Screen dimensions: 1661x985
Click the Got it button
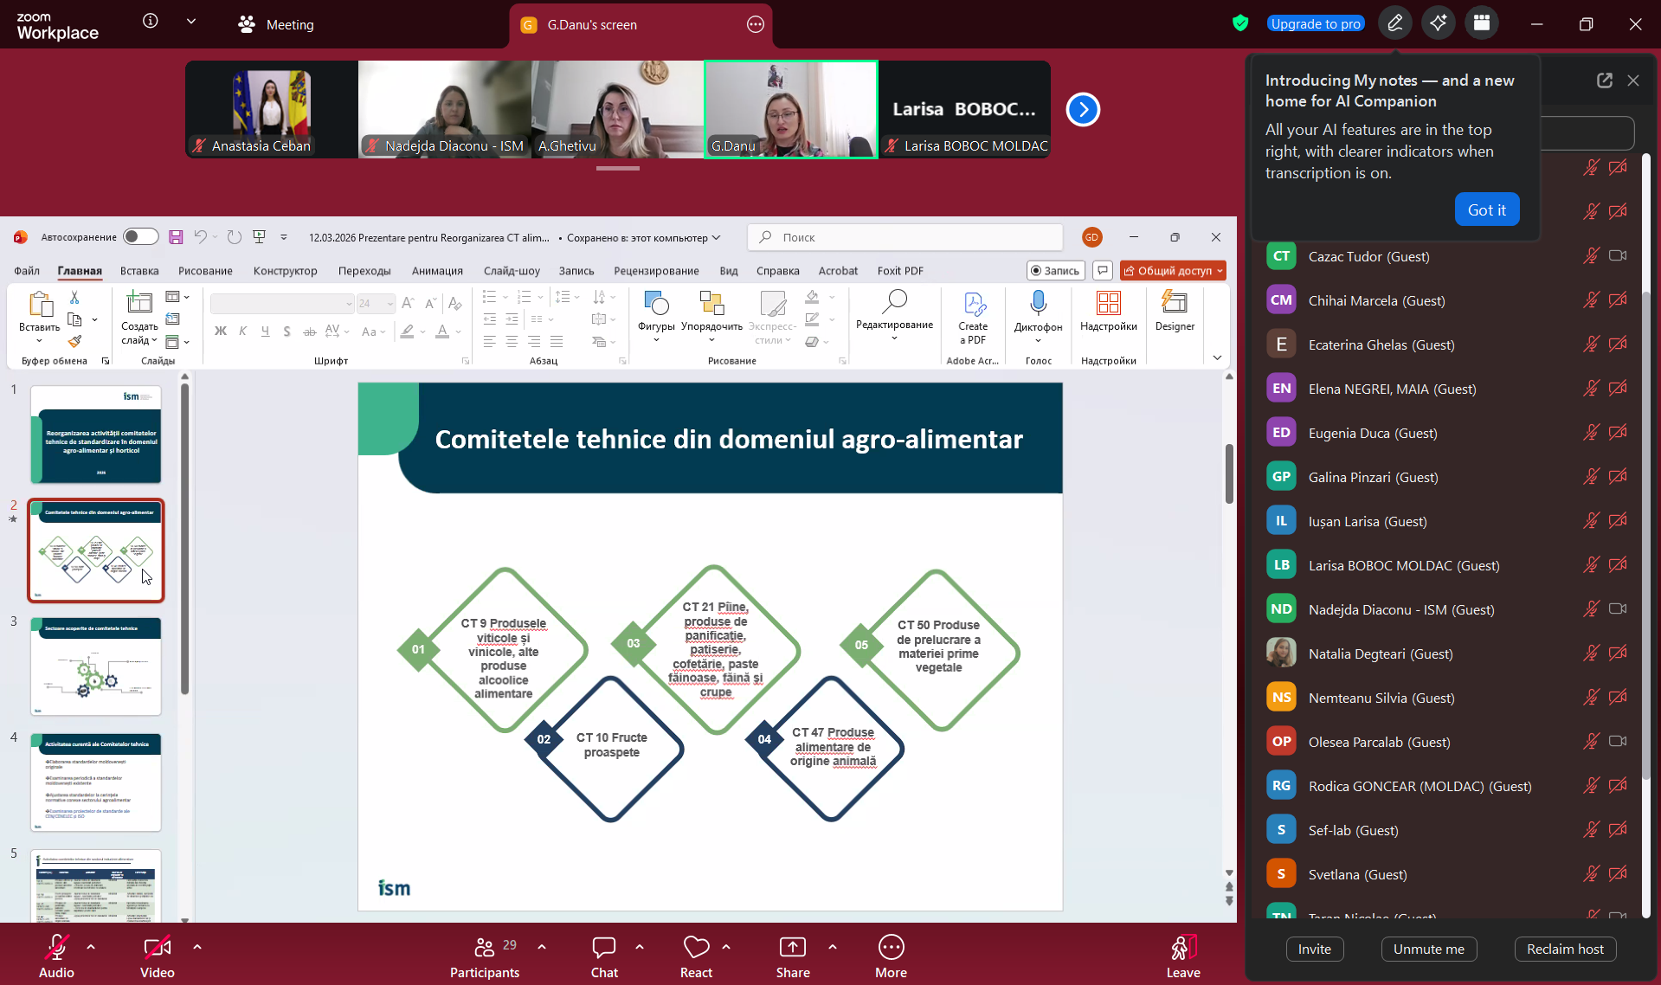1486,209
